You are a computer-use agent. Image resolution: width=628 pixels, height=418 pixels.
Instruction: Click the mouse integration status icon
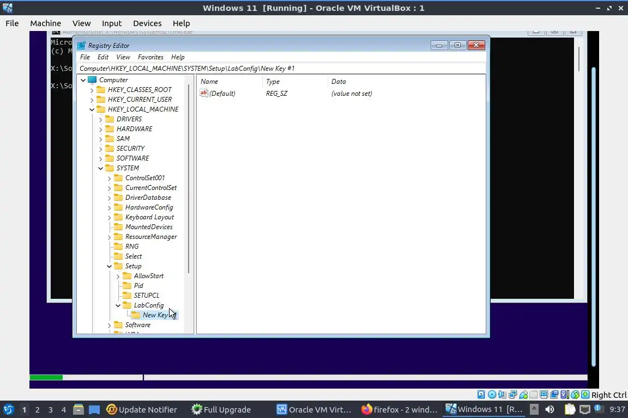(575, 395)
